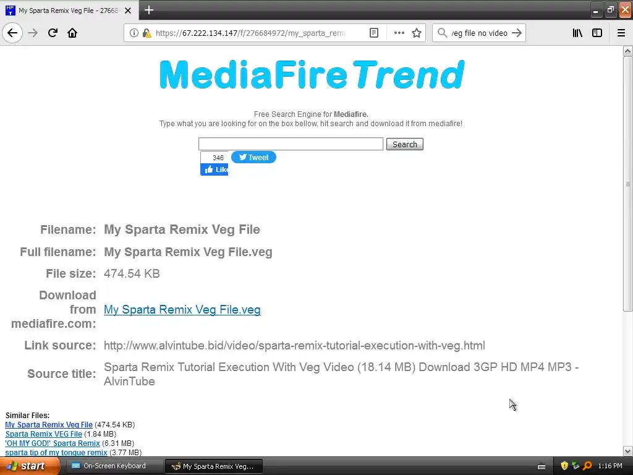Click the Facebook Like button
The image size is (633, 475).
[x=215, y=169]
